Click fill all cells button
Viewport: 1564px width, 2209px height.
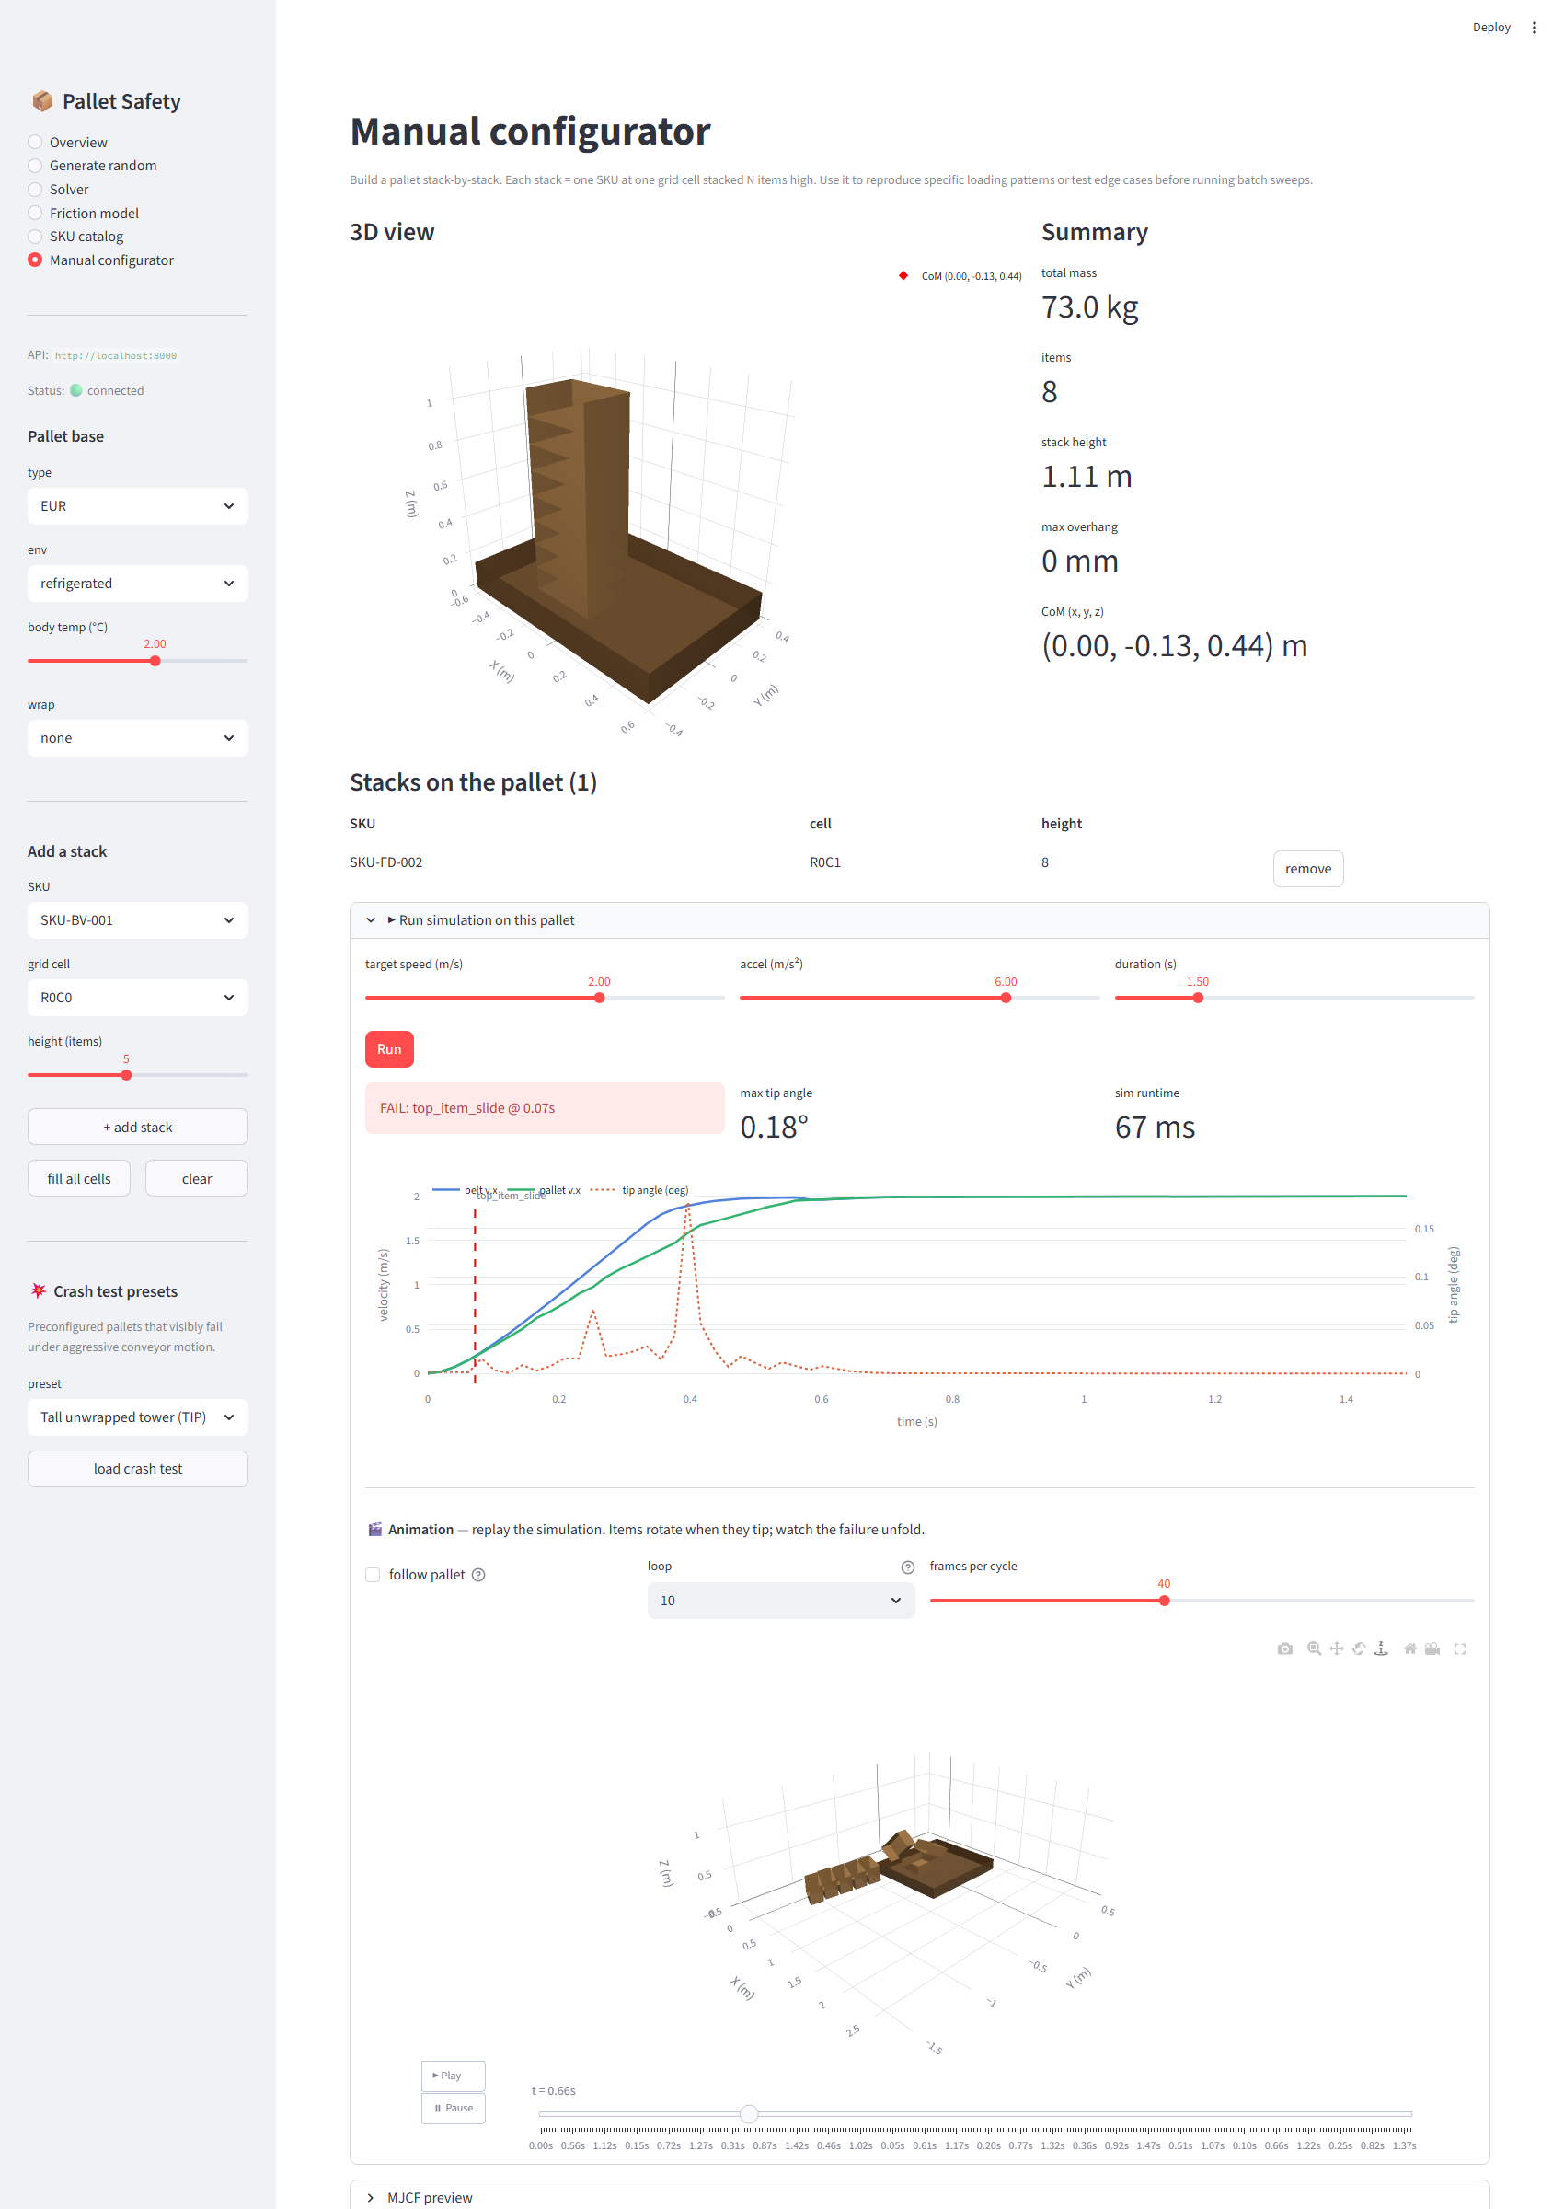79,1178
